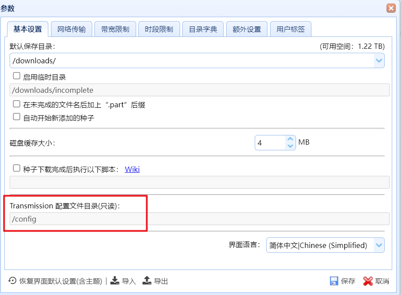Screen dimensions: 401x295
Task: Expand the /downloads/ path dropdown arrow
Action: click(x=379, y=60)
